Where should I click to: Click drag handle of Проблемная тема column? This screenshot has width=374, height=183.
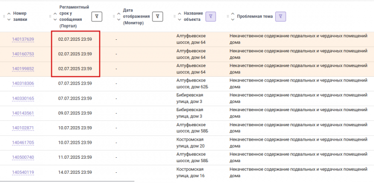pyautogui.click(x=227, y=17)
